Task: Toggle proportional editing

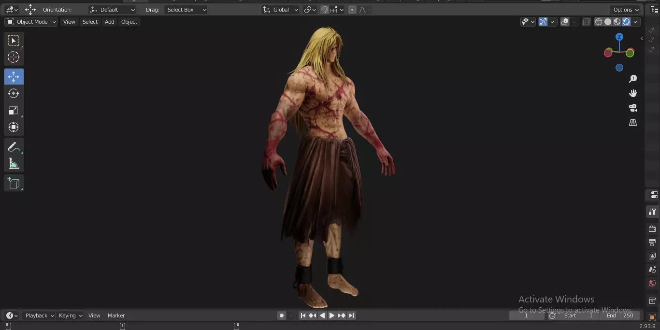Action: pyautogui.click(x=352, y=10)
